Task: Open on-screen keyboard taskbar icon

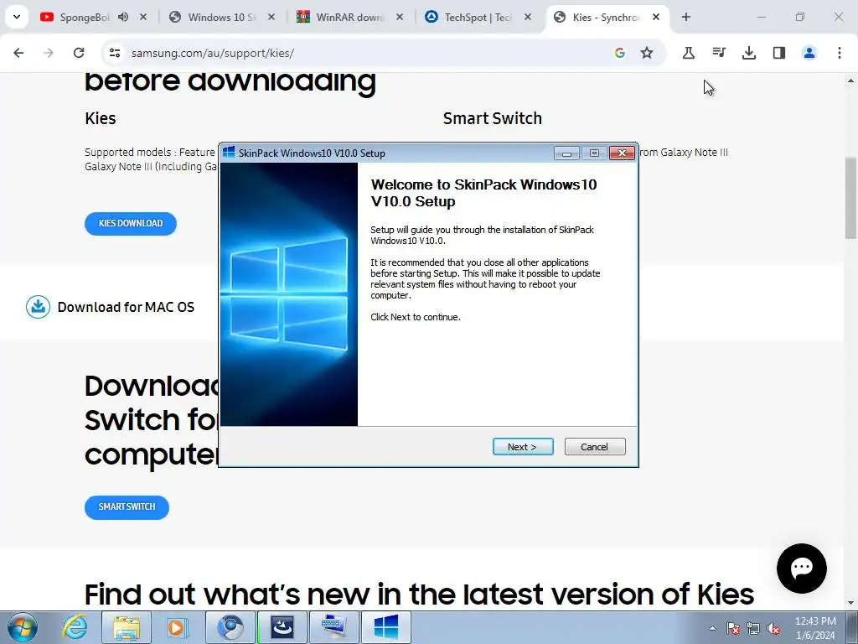Action: click(x=333, y=627)
